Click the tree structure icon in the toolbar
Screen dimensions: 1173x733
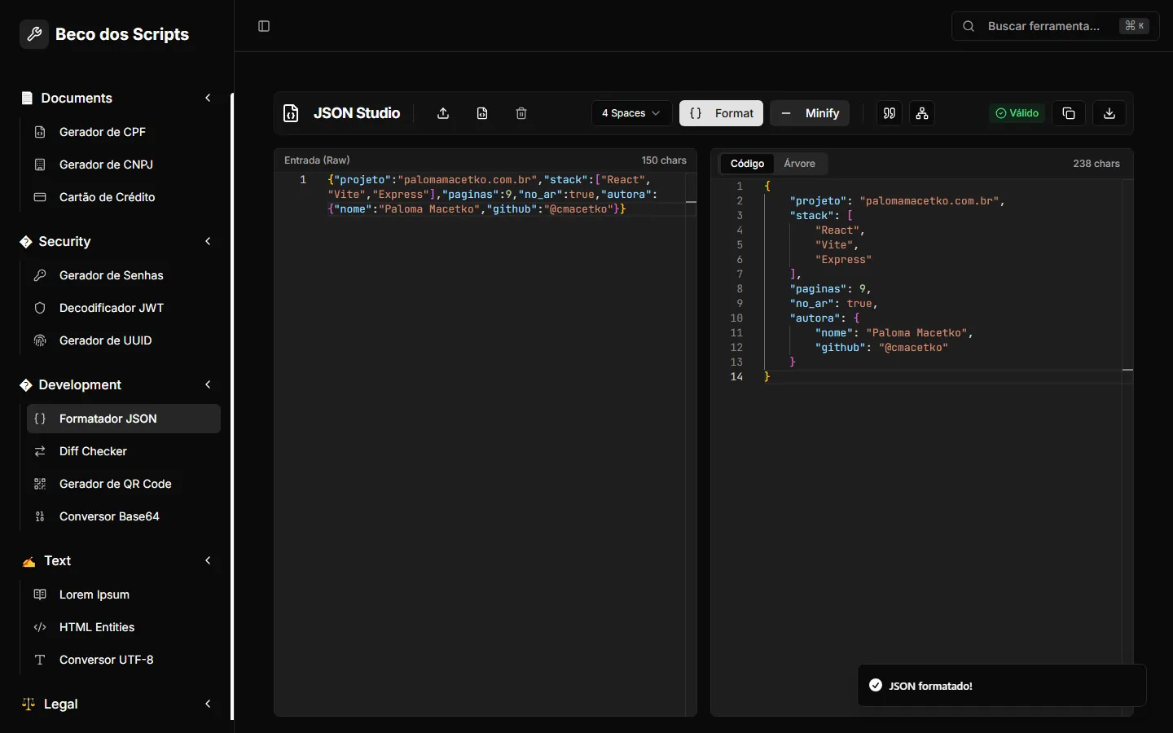(922, 113)
